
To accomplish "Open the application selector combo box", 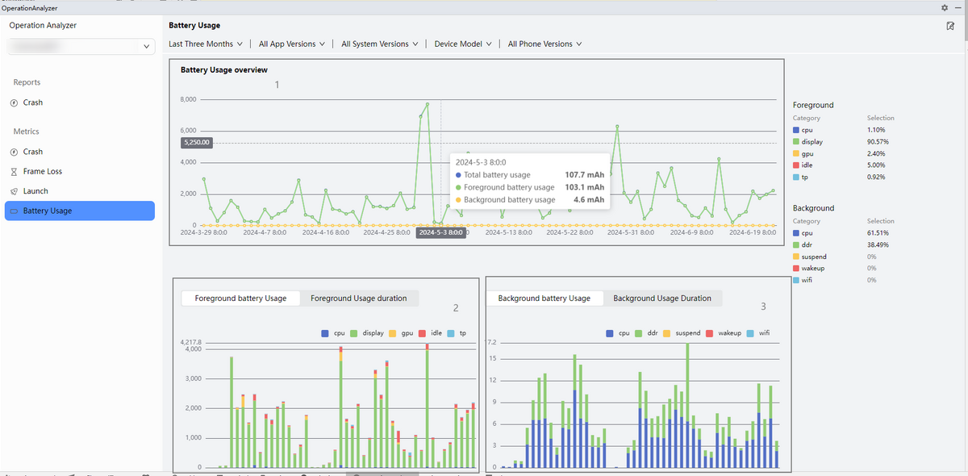I will coord(79,48).
